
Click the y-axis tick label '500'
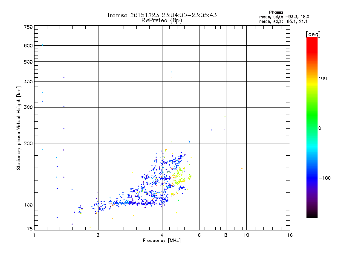coord(28,62)
